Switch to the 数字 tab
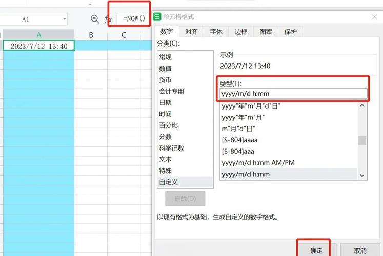Viewport: 383px width, 256px height. [167, 31]
